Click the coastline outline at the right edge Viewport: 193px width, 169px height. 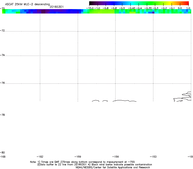tap(183, 96)
